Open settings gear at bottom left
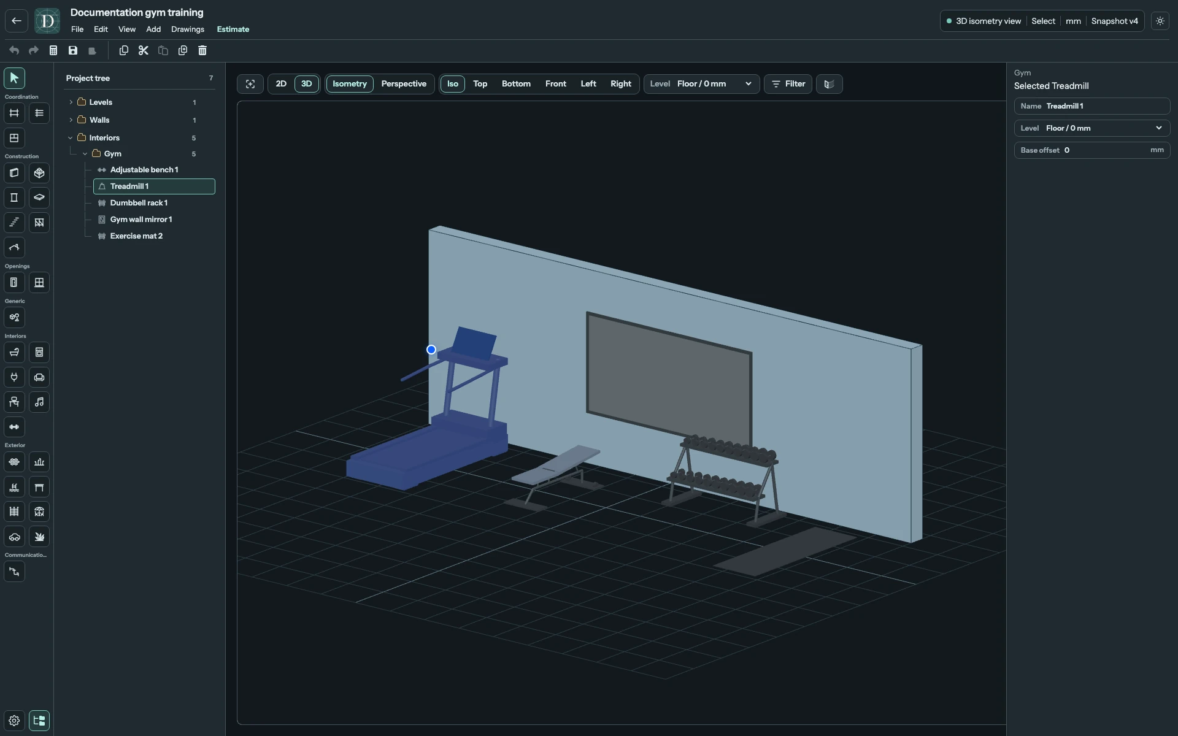 [x=14, y=721]
